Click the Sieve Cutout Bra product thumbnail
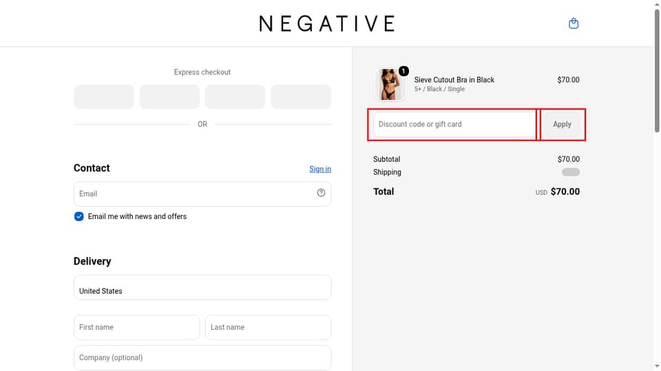This screenshot has height=371, width=661. [390, 84]
